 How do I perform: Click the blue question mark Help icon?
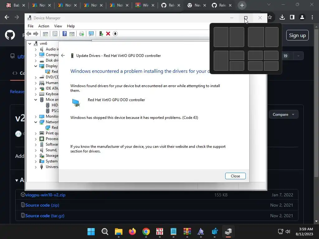pyautogui.click(x=64, y=34)
